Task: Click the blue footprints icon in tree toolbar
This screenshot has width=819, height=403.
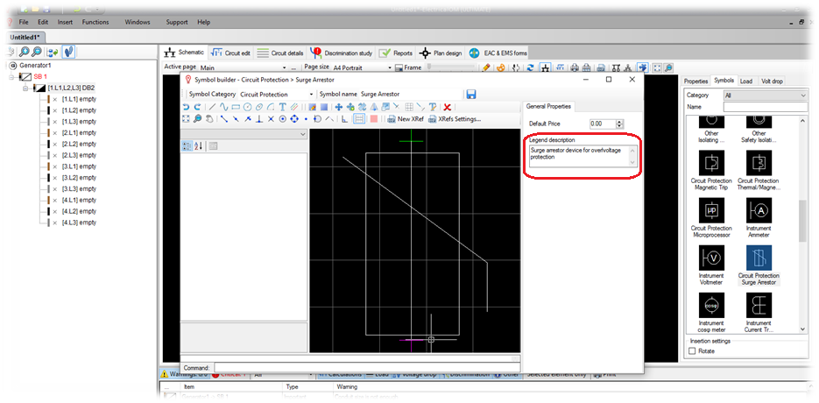Action: [69, 52]
